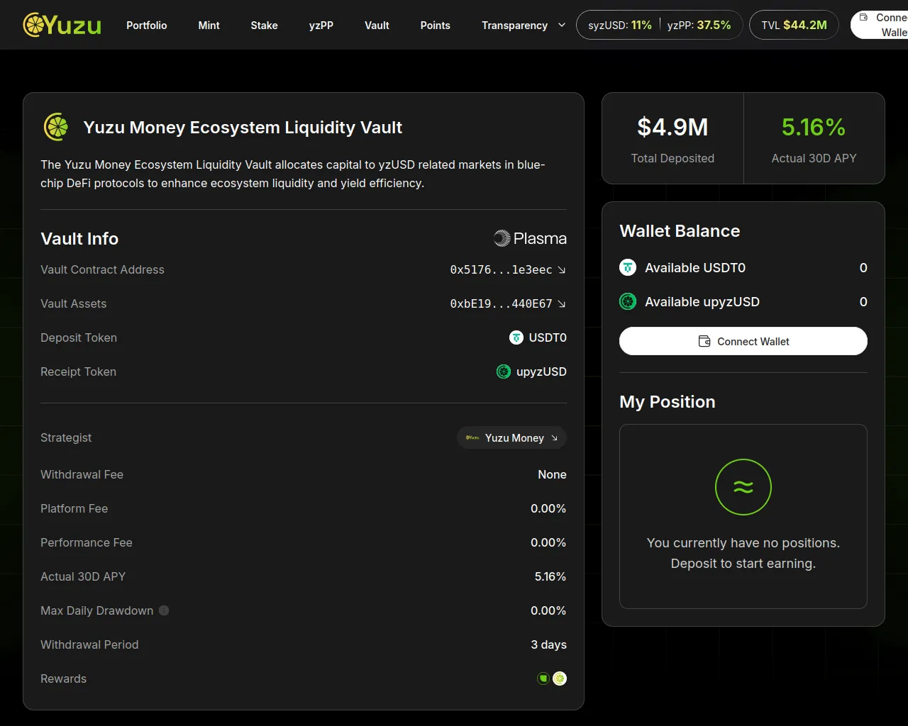Image resolution: width=908 pixels, height=726 pixels.
Task: Click the Yuzu logo in header
Action: tap(62, 25)
